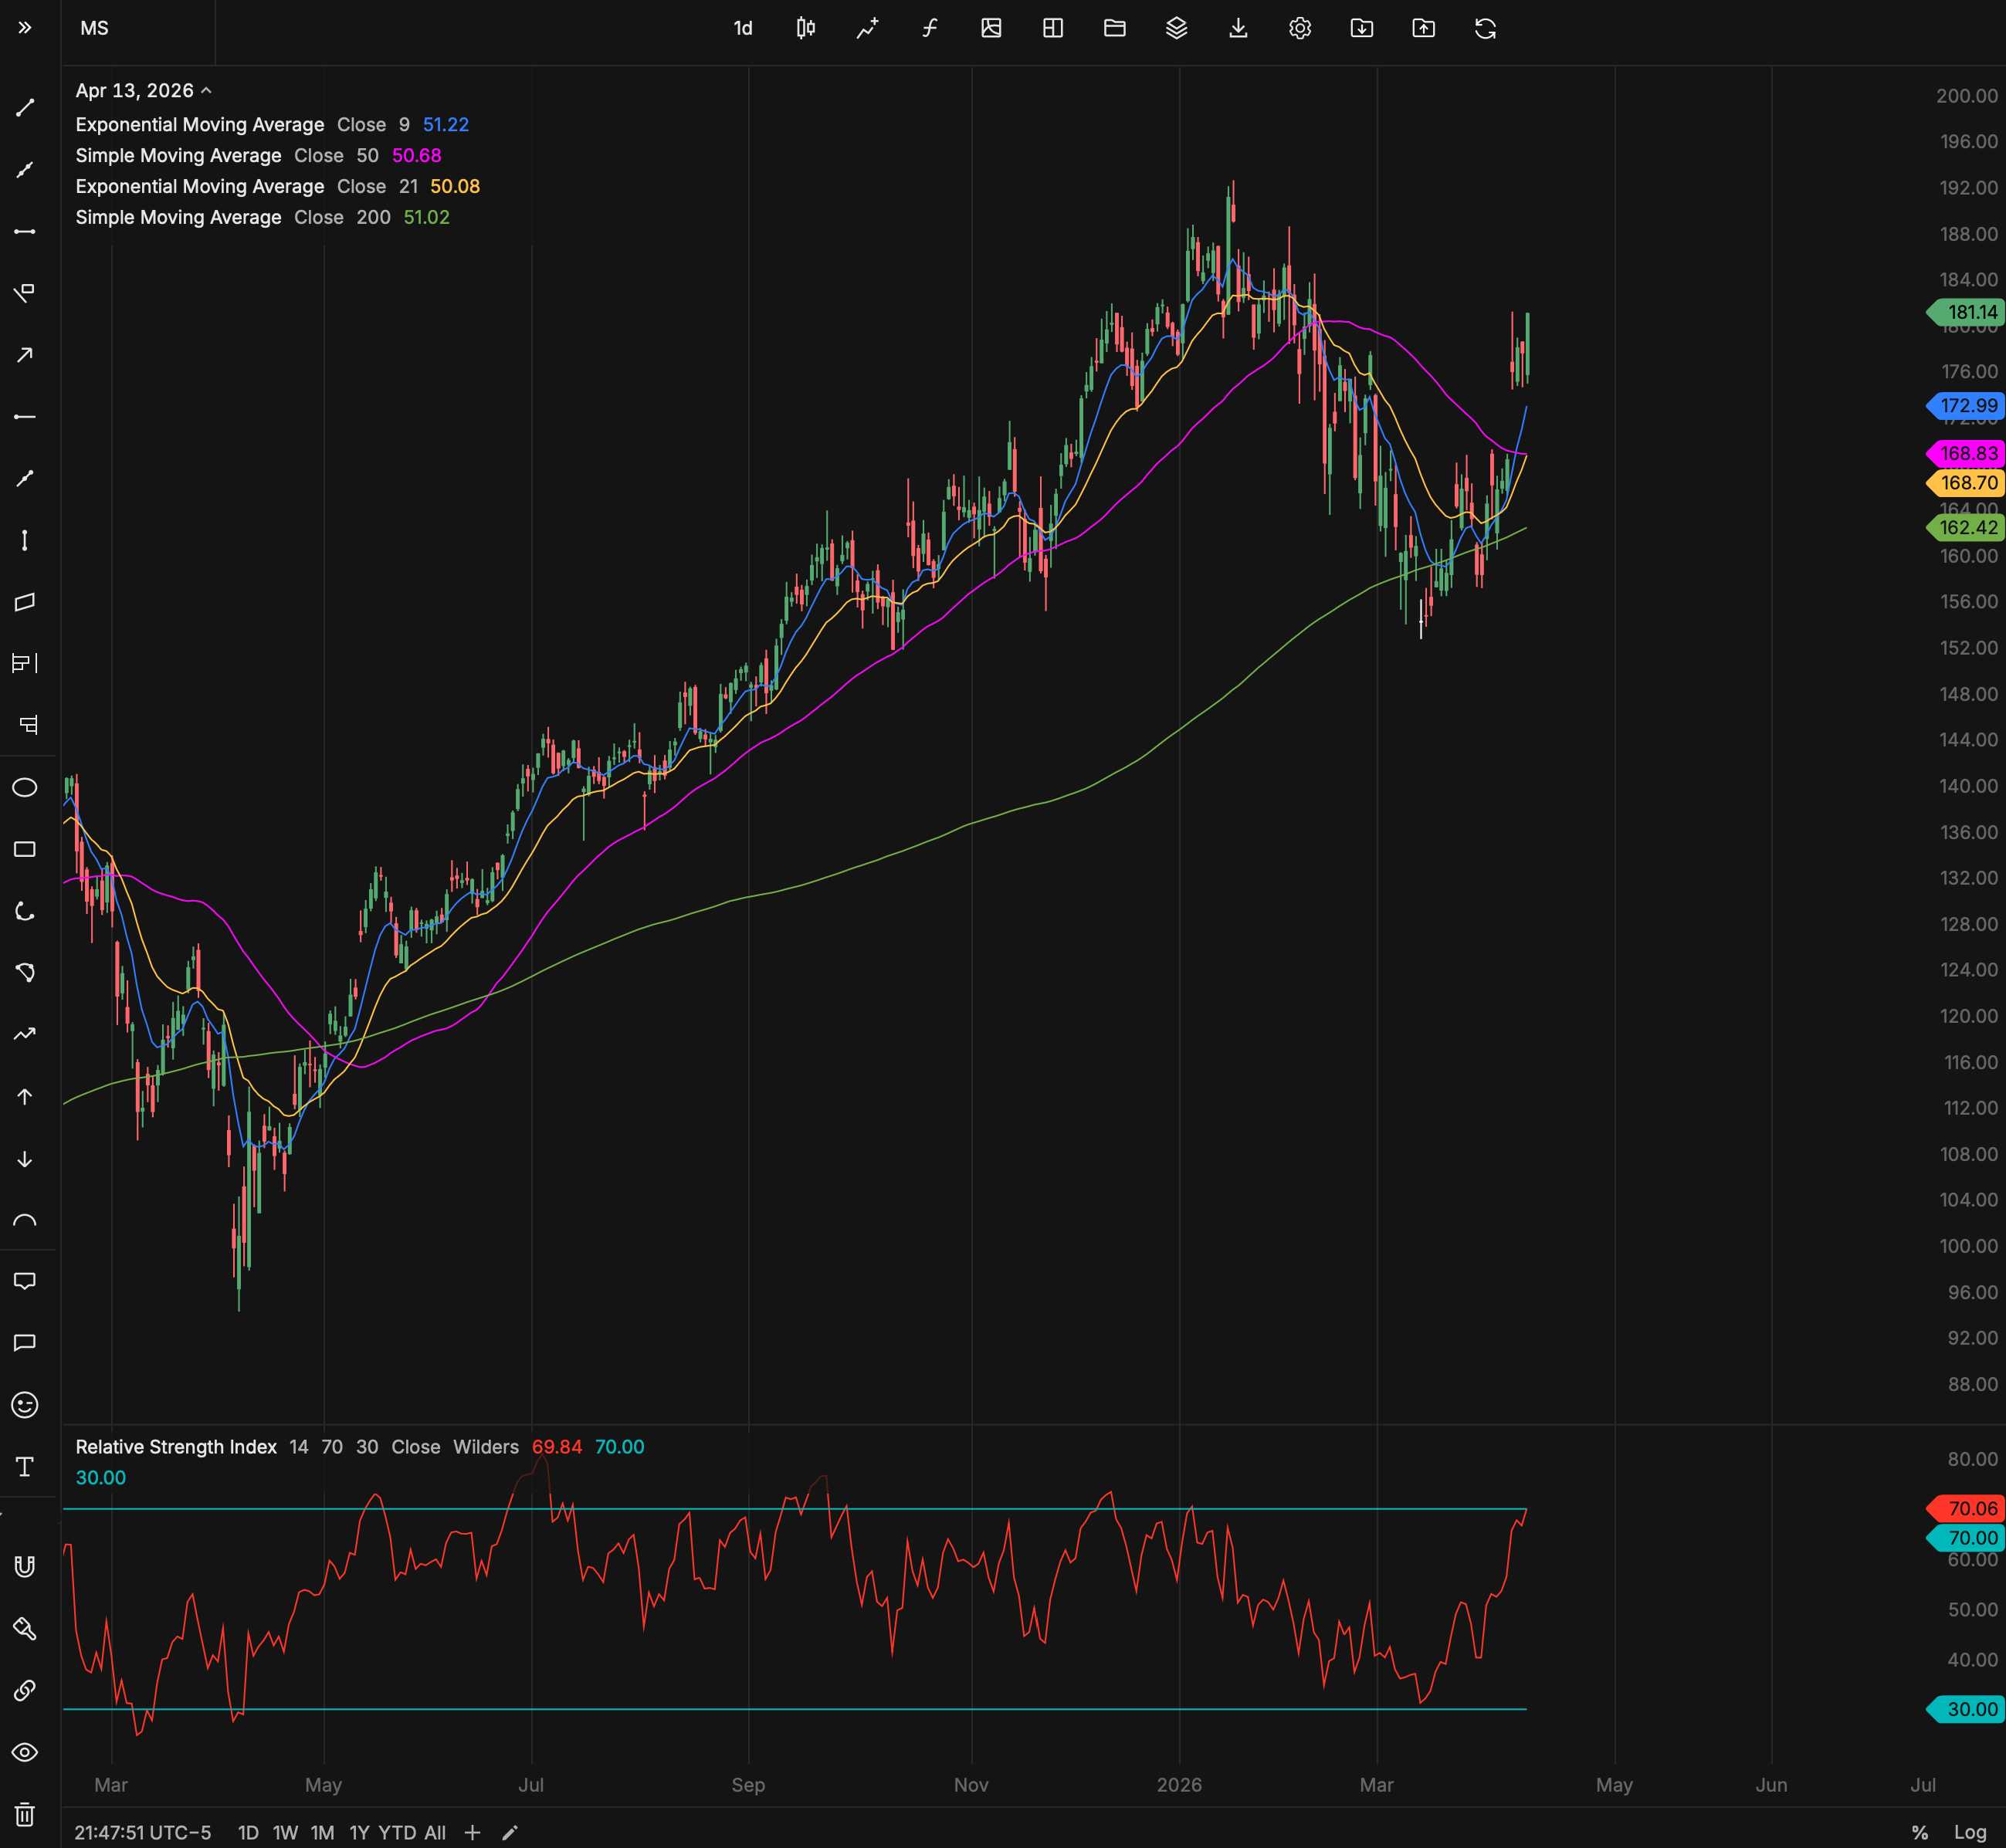Image resolution: width=2006 pixels, height=1848 pixels.
Task: Open the indicators function menu
Action: click(x=929, y=28)
